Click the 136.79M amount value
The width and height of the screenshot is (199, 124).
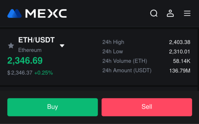180,71
